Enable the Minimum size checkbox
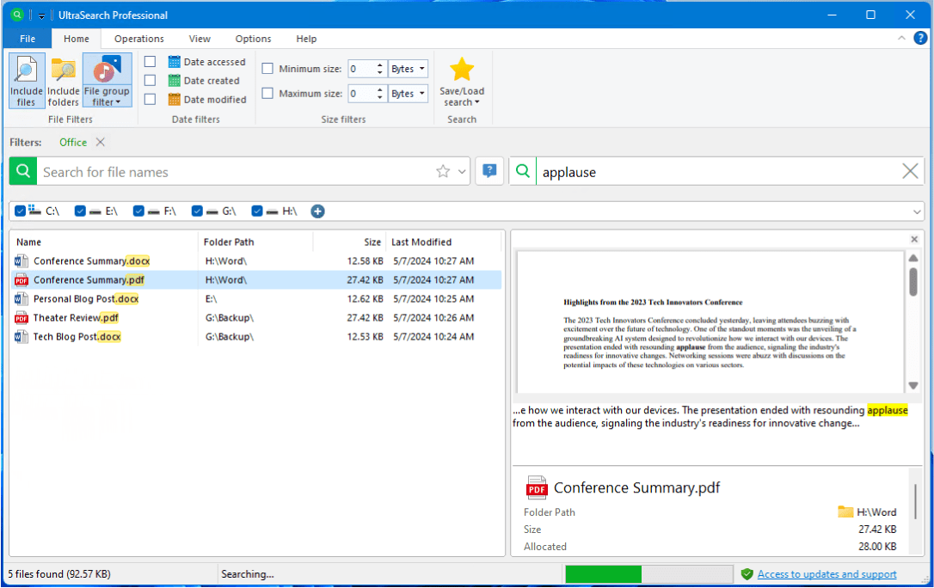 pos(267,69)
